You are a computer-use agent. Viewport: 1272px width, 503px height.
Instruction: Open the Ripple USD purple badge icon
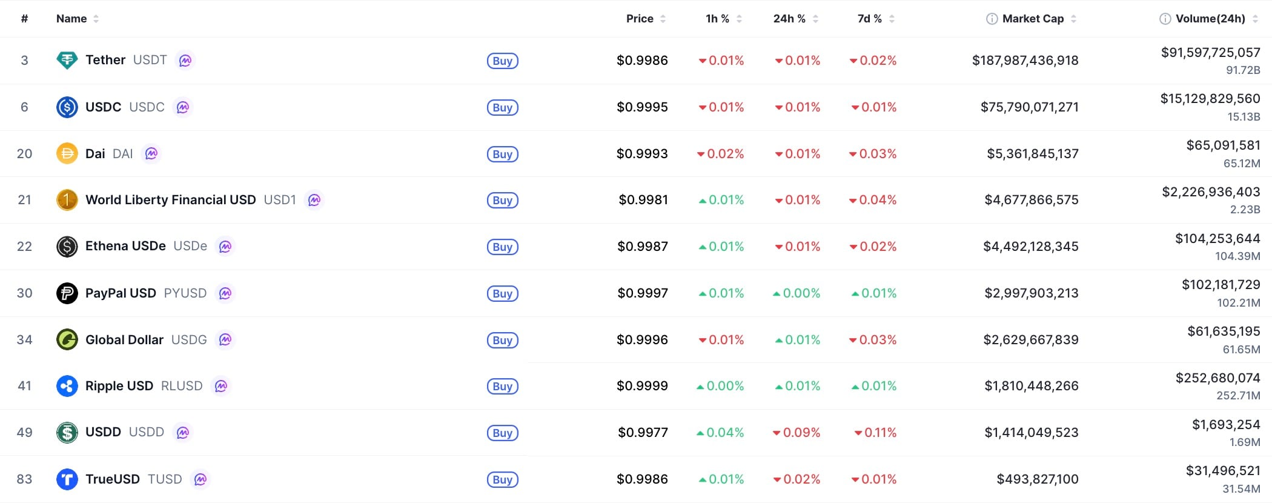point(221,386)
